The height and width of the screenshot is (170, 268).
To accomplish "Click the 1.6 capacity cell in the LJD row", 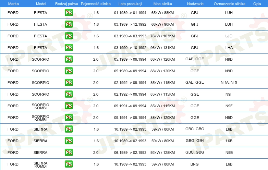I will pos(96,36).
